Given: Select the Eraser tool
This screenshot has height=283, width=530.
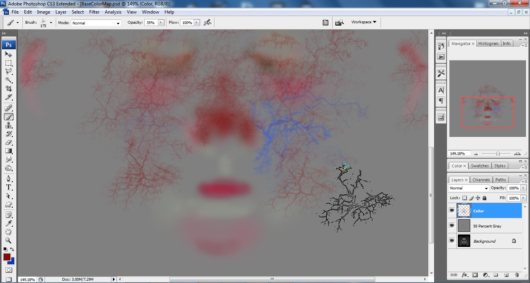Looking at the screenshot, I should (x=9, y=142).
